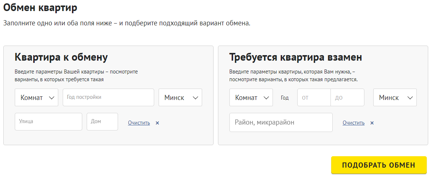Image resolution: width=433 pixels, height=179 pixels.
Task: Expand city dropdown under Требуется квартира взамен
Action: pyautogui.click(x=395, y=98)
